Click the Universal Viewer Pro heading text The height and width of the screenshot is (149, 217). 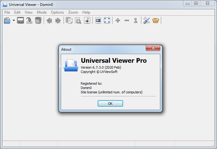pos(114,60)
